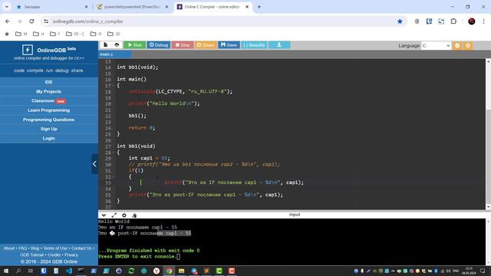Open the About footer link
This screenshot has width=491, height=276.
click(x=9, y=248)
